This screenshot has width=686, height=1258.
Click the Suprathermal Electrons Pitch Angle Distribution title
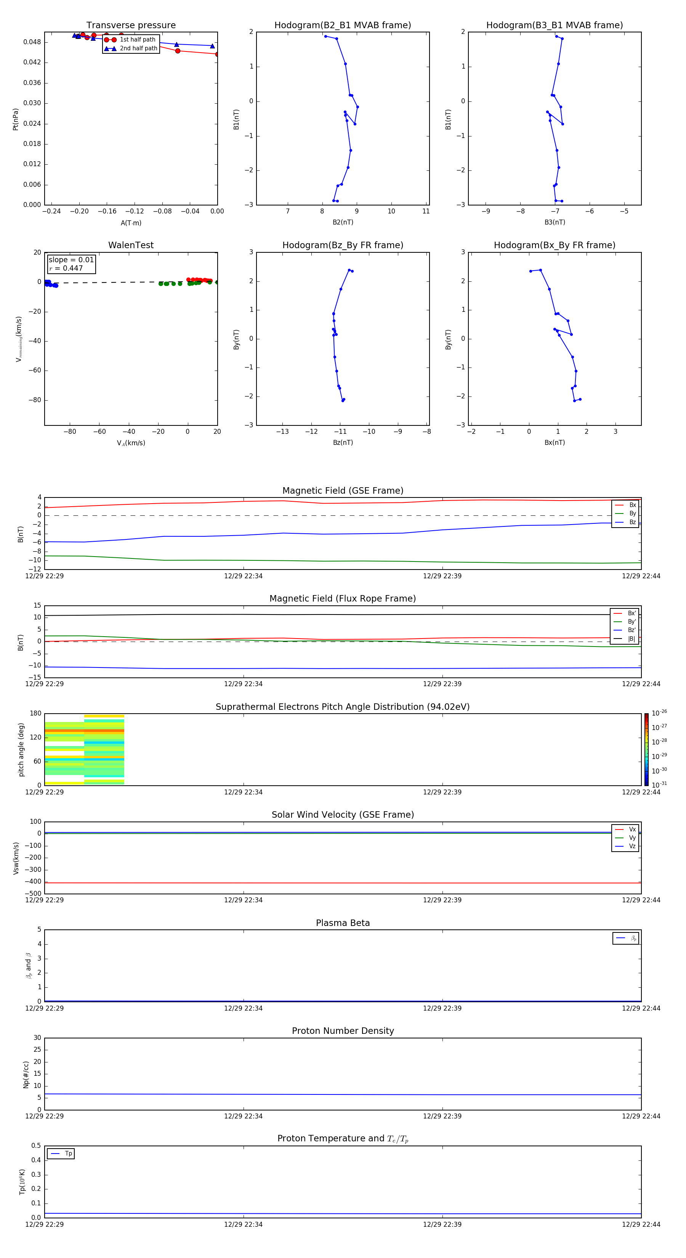point(342,707)
